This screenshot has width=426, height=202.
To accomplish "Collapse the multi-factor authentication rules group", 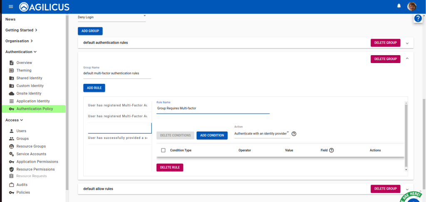I will 407,59.
